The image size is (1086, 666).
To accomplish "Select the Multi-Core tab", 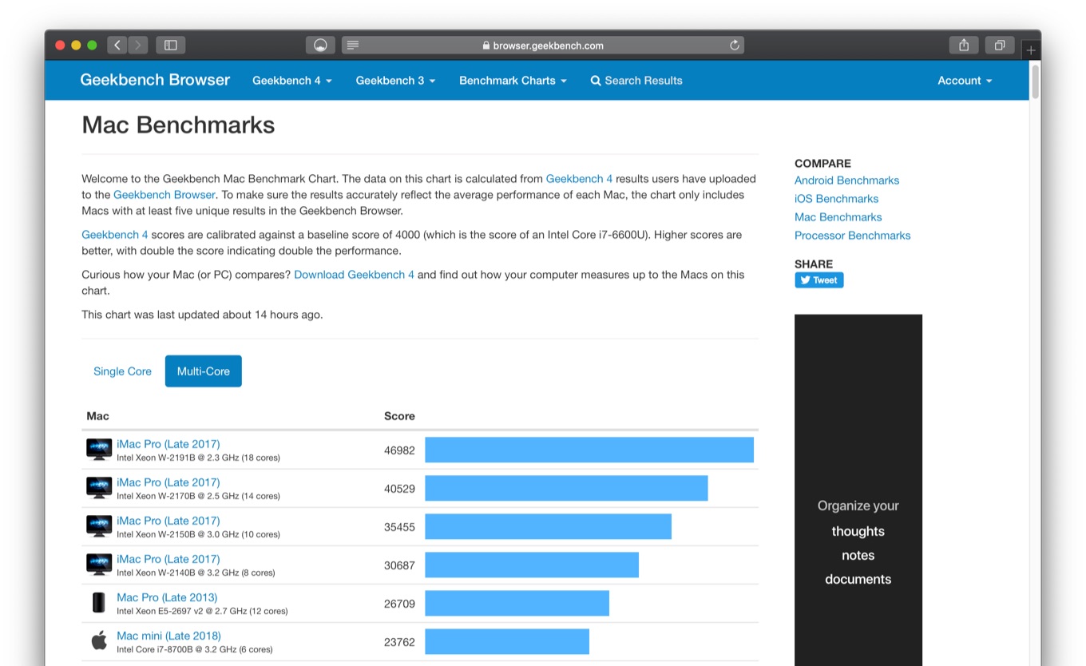I will point(203,371).
